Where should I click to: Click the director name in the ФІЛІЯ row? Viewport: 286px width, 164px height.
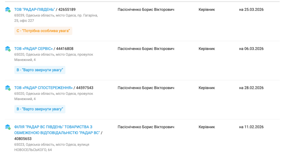146,127
